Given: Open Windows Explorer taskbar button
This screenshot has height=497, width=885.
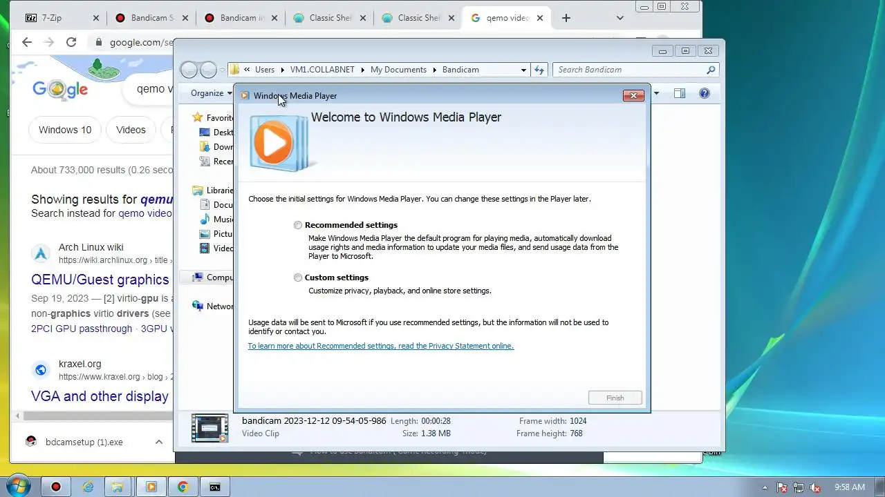Looking at the screenshot, I should 119,487.
